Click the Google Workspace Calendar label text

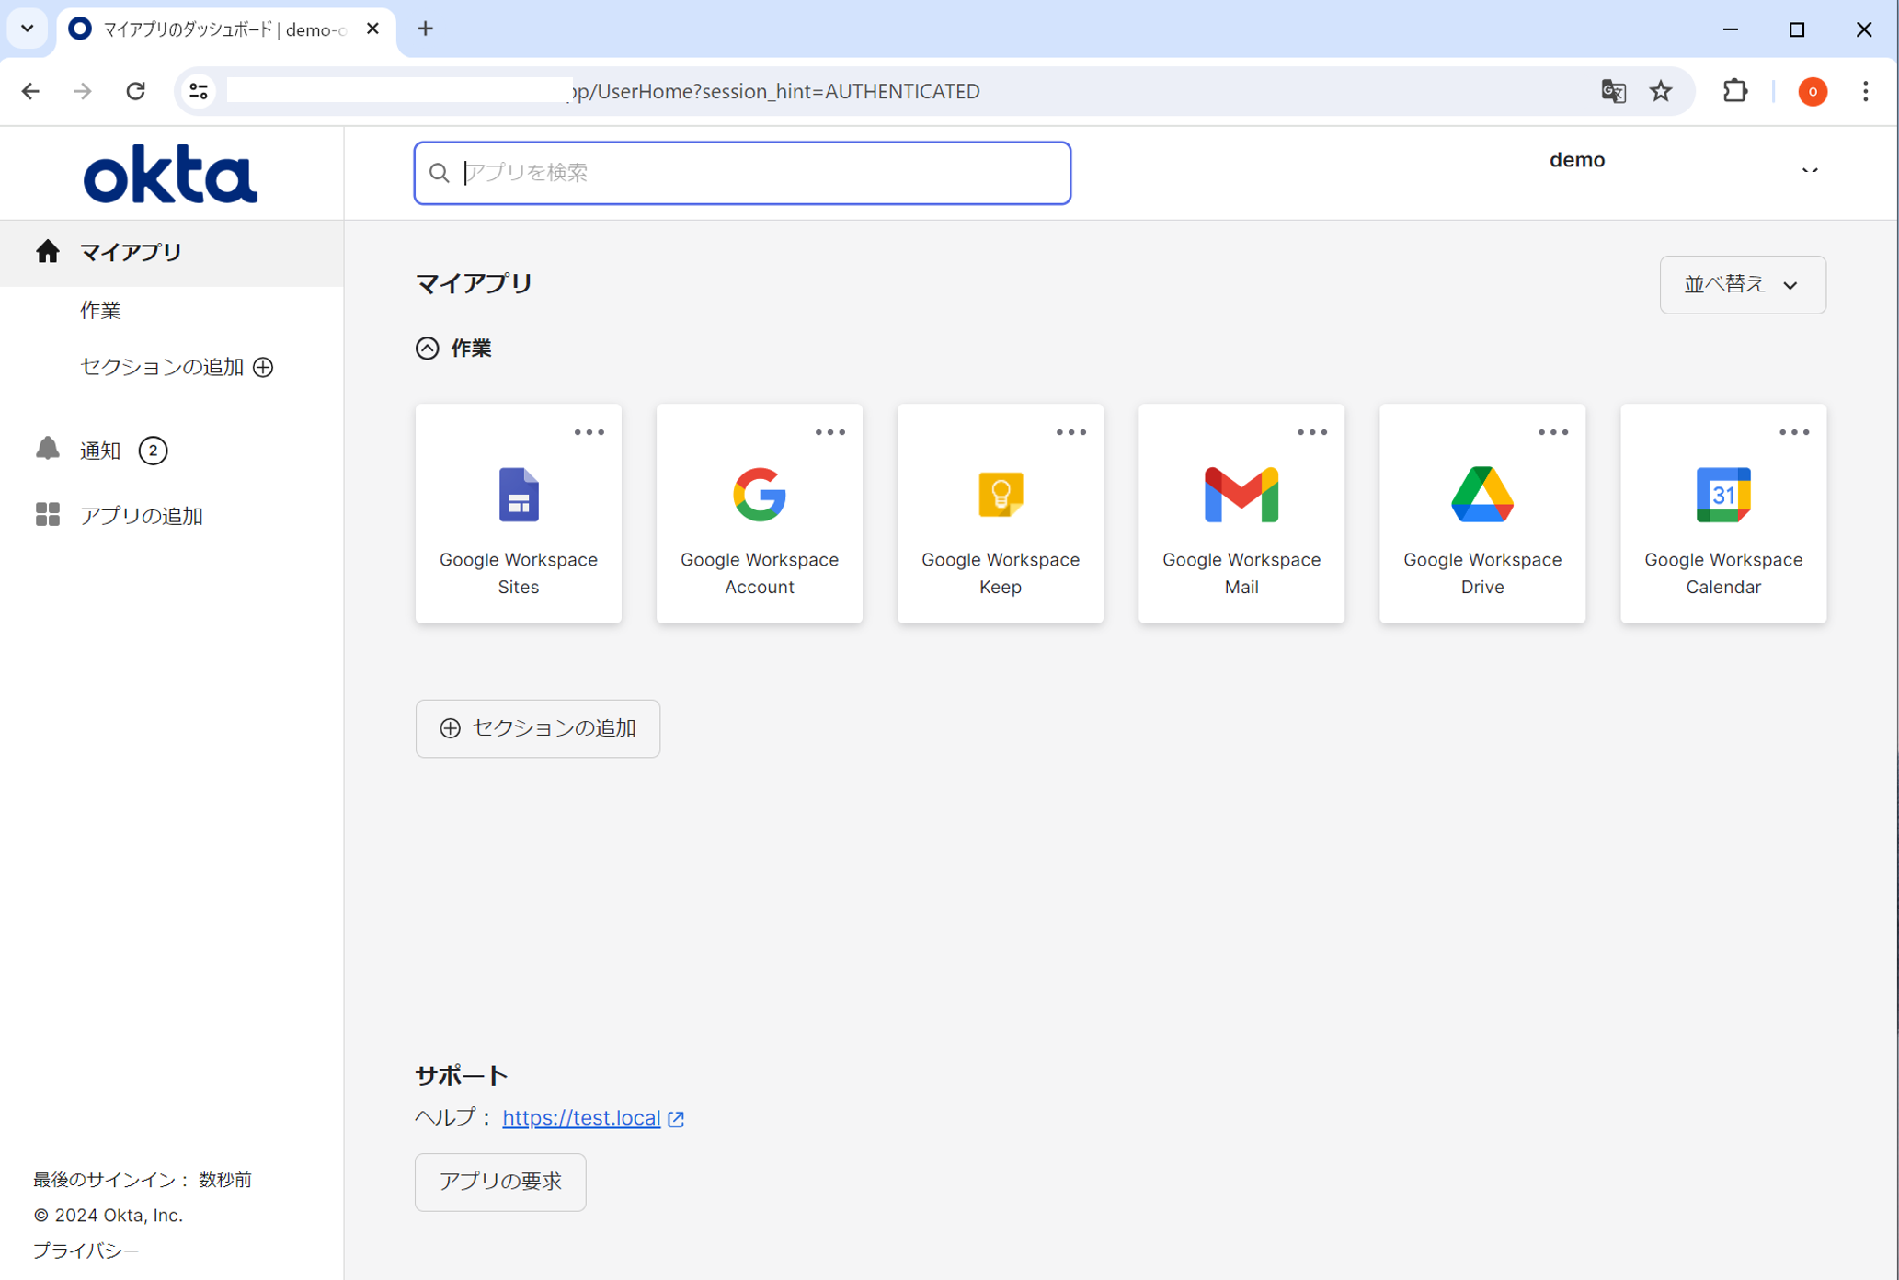[1723, 573]
